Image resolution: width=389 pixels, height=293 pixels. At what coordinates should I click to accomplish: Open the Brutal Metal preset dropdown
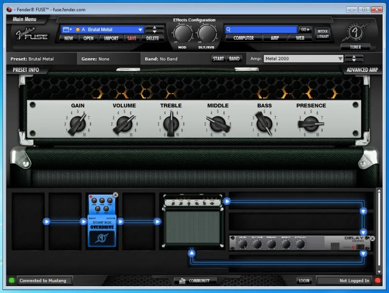click(140, 30)
